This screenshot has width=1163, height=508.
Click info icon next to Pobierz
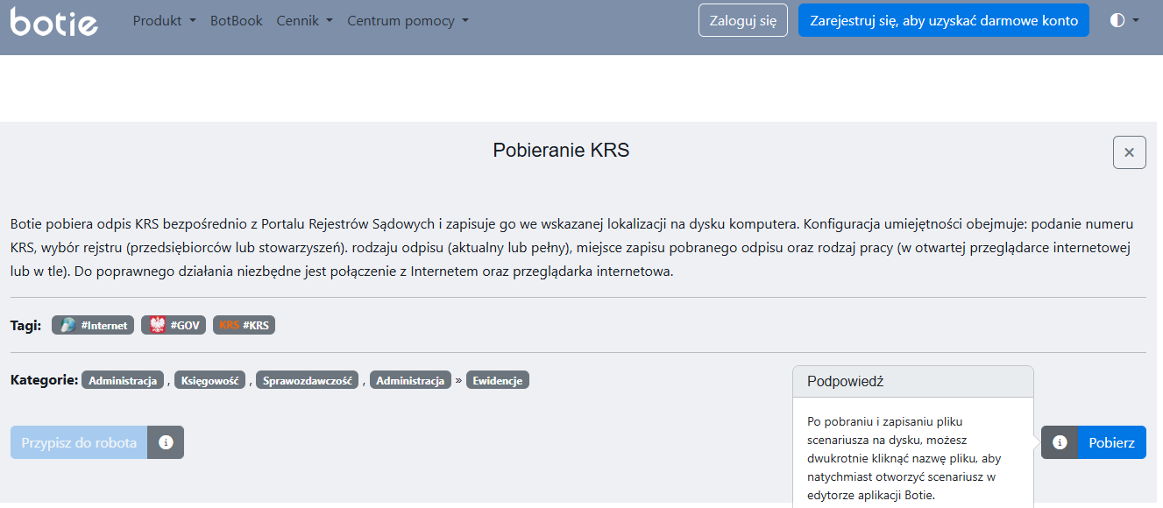pos(1060,442)
